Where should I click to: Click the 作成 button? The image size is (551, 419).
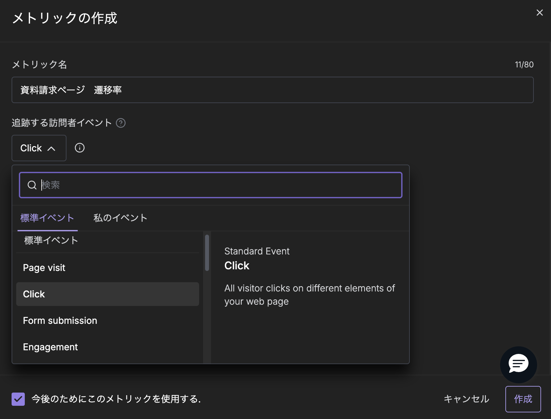[x=523, y=399]
